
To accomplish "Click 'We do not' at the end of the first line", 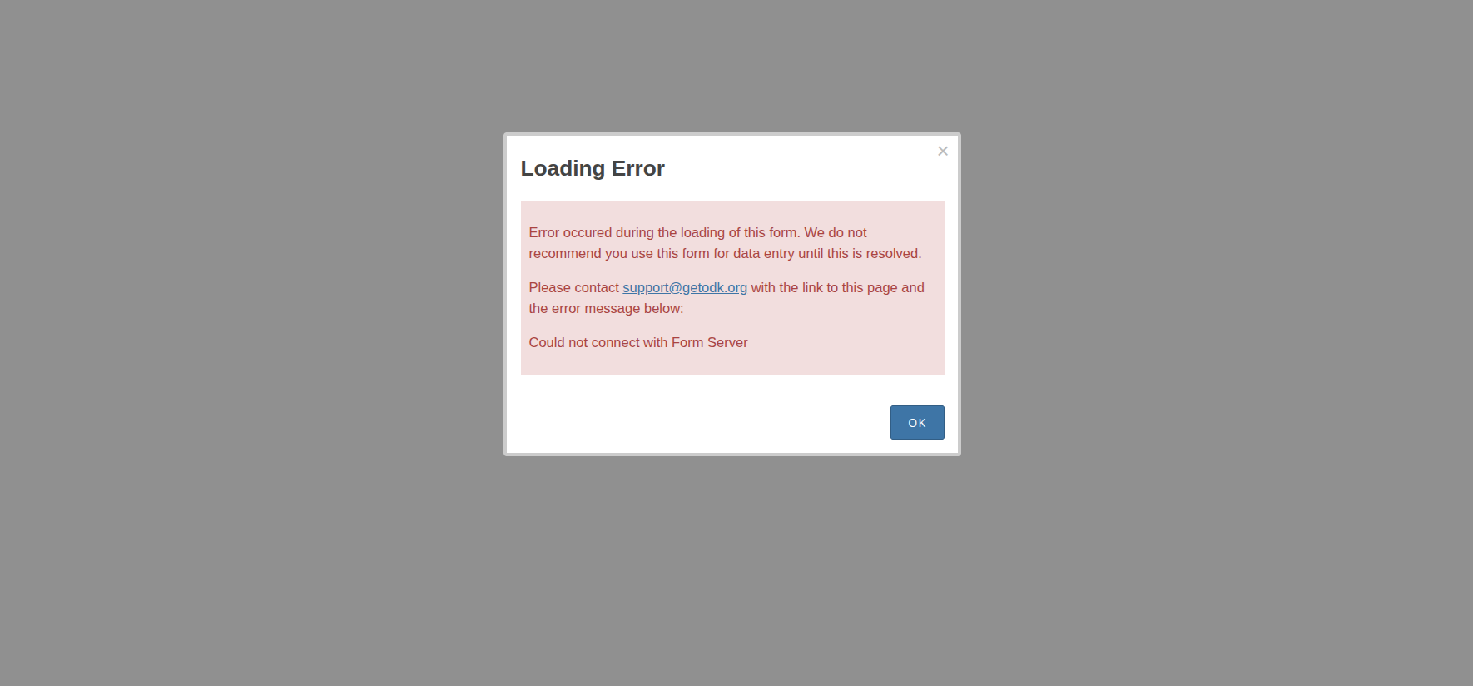I will [x=836, y=232].
